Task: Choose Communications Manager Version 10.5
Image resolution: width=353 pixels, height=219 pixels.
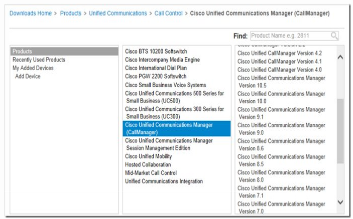Action: (x=281, y=82)
